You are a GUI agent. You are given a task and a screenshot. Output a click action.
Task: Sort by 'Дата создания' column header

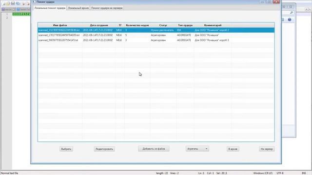pyautogui.click(x=99, y=25)
